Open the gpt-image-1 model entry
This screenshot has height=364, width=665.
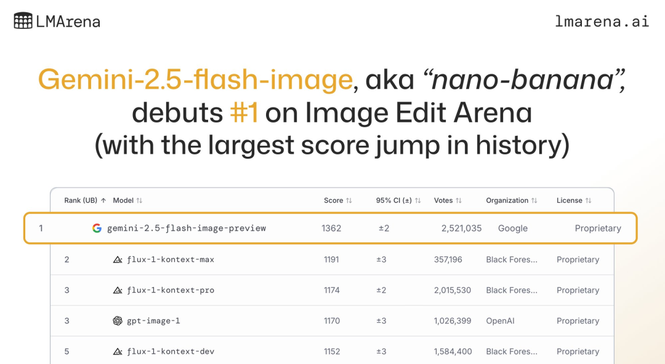click(153, 321)
